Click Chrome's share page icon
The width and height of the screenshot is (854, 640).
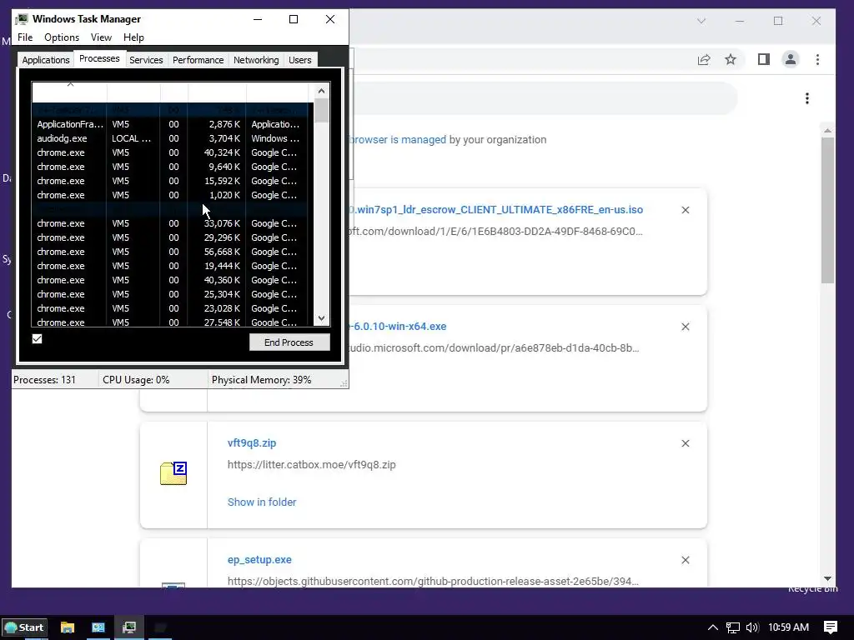(704, 59)
